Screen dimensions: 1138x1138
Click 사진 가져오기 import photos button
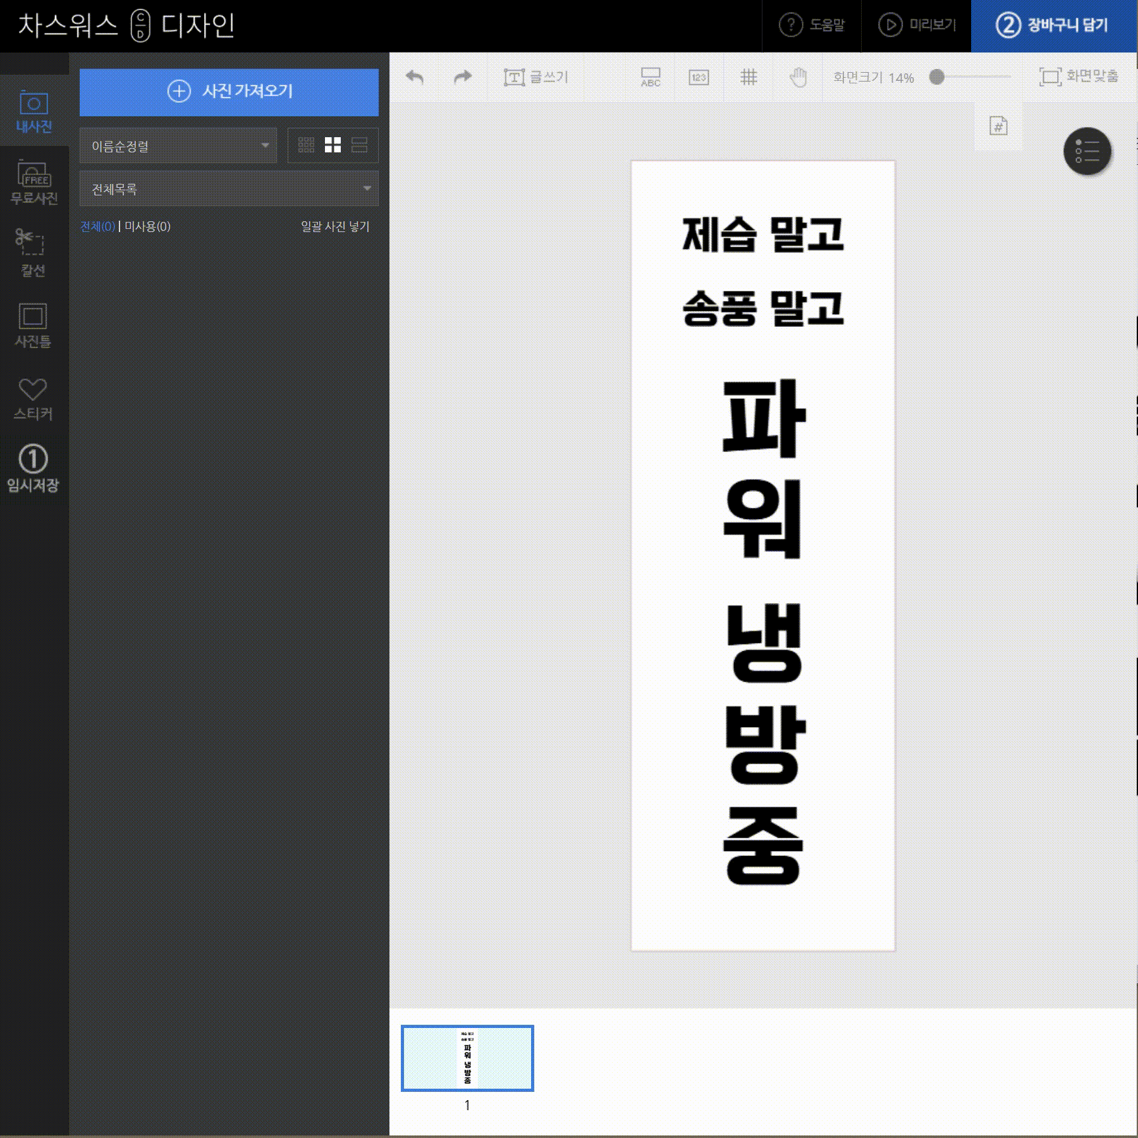229,92
